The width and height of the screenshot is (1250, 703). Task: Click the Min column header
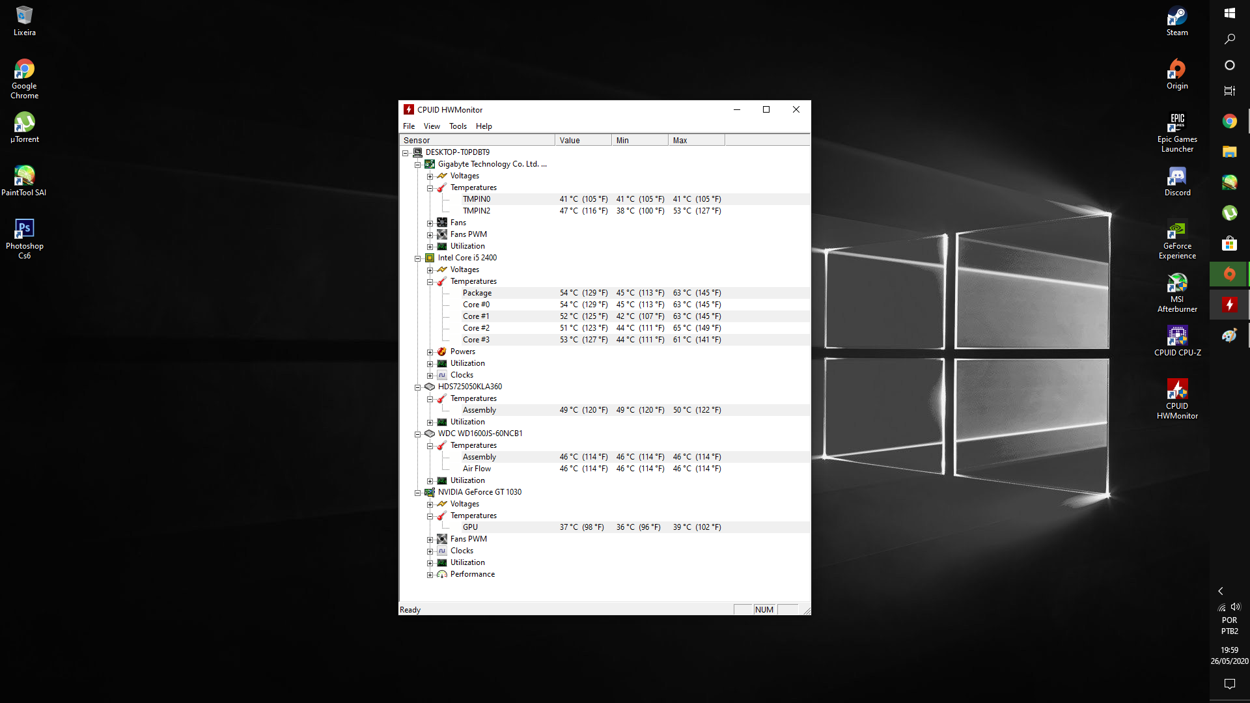click(x=640, y=140)
